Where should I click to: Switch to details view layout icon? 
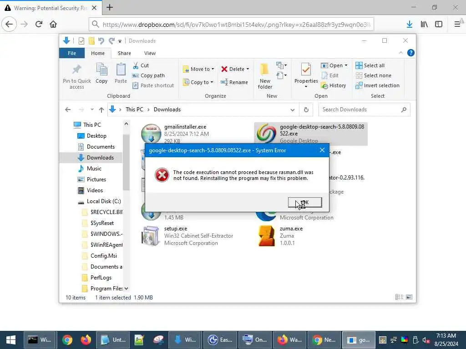[399, 297]
